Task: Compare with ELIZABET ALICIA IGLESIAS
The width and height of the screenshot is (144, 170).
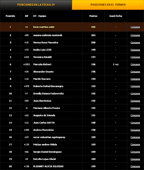Action: pyautogui.click(x=135, y=166)
